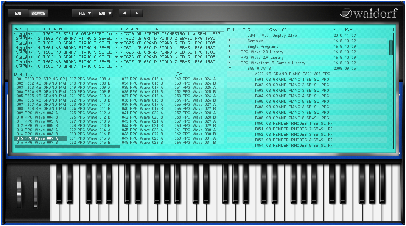Screen dimensions: 406x226
Task: Step part 7 program with its arrows
Action: [30, 62]
